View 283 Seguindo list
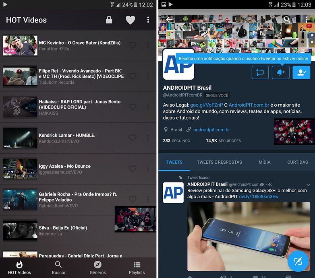This screenshot has height=278, width=315. [x=176, y=141]
